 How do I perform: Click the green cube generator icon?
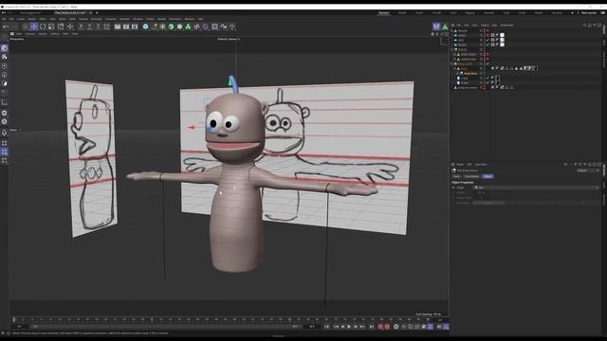pyautogui.click(x=171, y=27)
